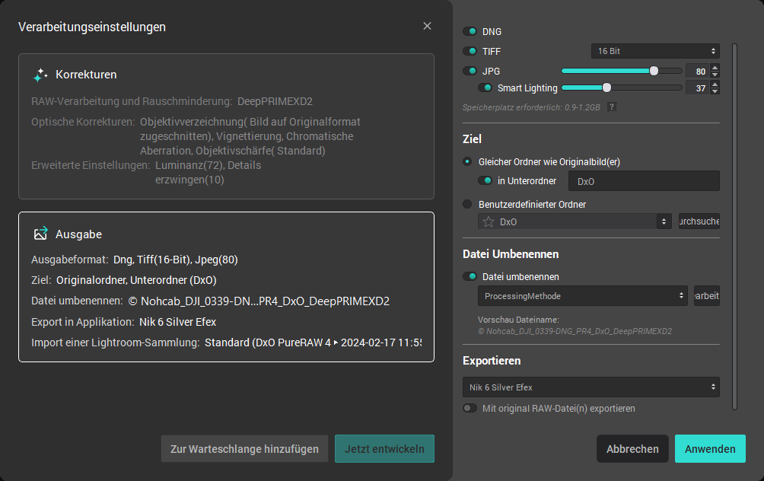Click the star icon in custom folder field

[x=489, y=221]
